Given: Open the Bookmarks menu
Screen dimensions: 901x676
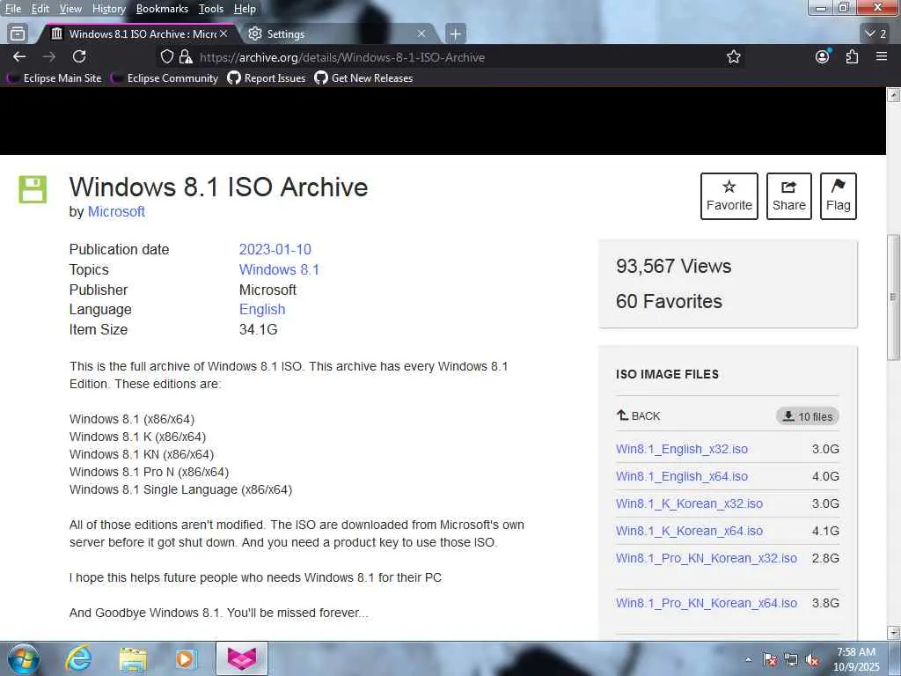Looking at the screenshot, I should (x=162, y=9).
